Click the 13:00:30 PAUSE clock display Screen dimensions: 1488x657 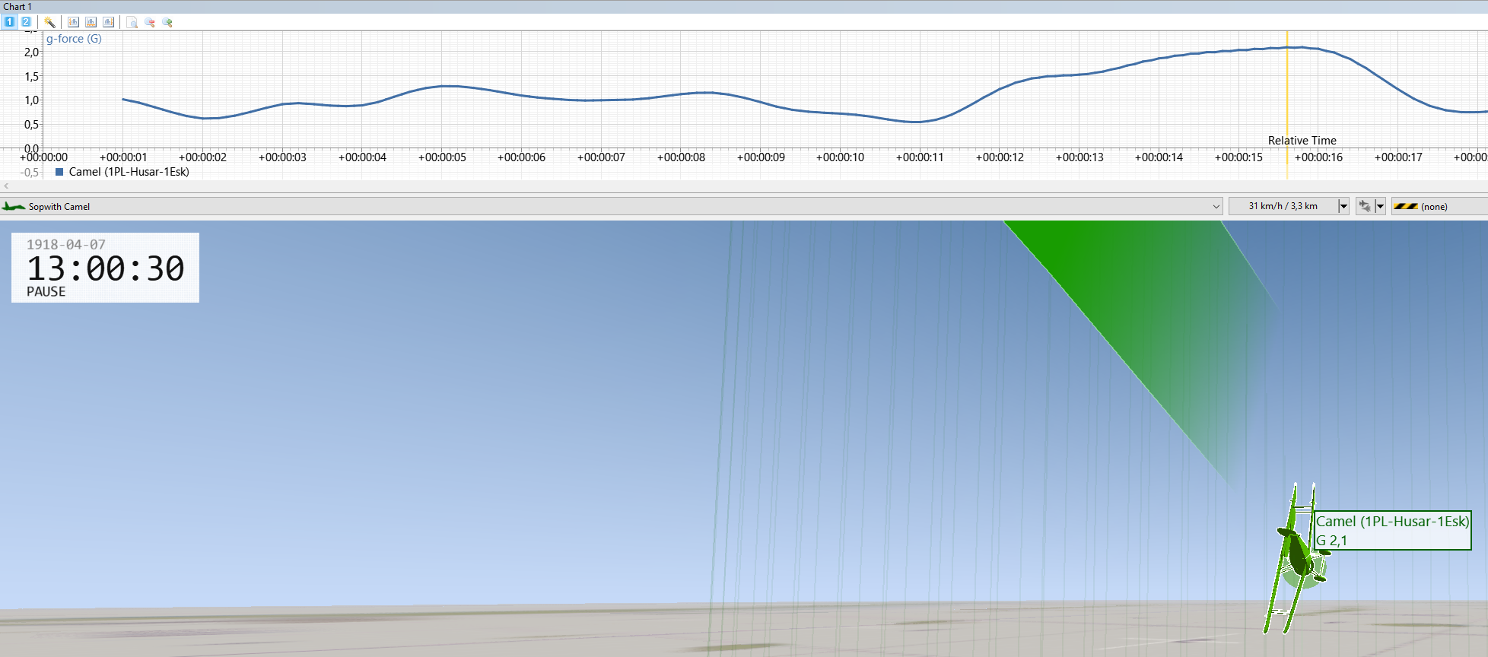click(x=105, y=268)
